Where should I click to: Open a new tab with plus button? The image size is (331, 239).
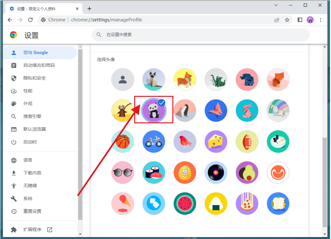89,9
